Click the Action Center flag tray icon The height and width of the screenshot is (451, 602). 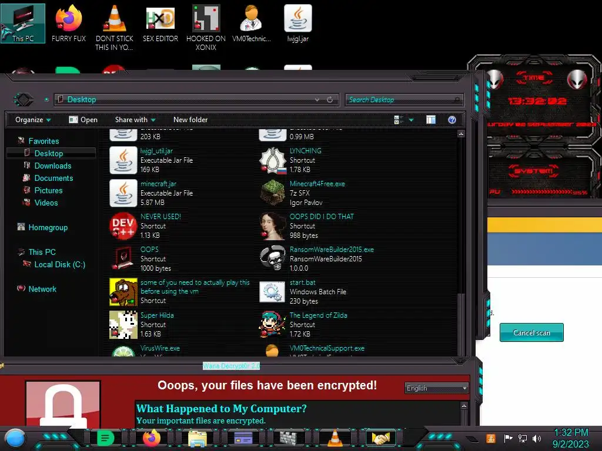click(508, 438)
